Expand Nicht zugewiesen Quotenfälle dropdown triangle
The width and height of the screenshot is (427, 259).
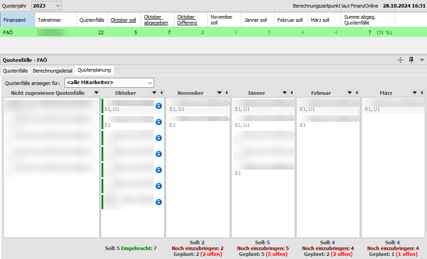pyautogui.click(x=96, y=93)
